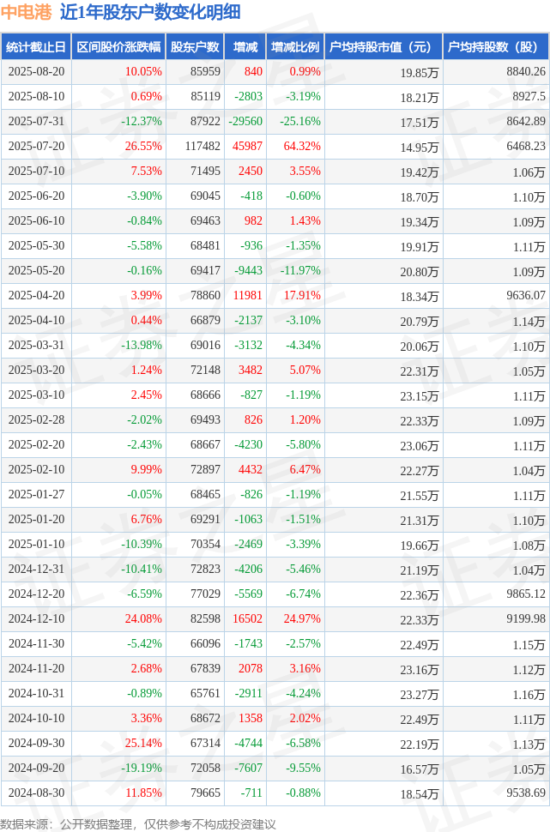Screen dimensions: 550x832
Task: Select the 2024-12-10 date row
Action: pyautogui.click(x=275, y=618)
